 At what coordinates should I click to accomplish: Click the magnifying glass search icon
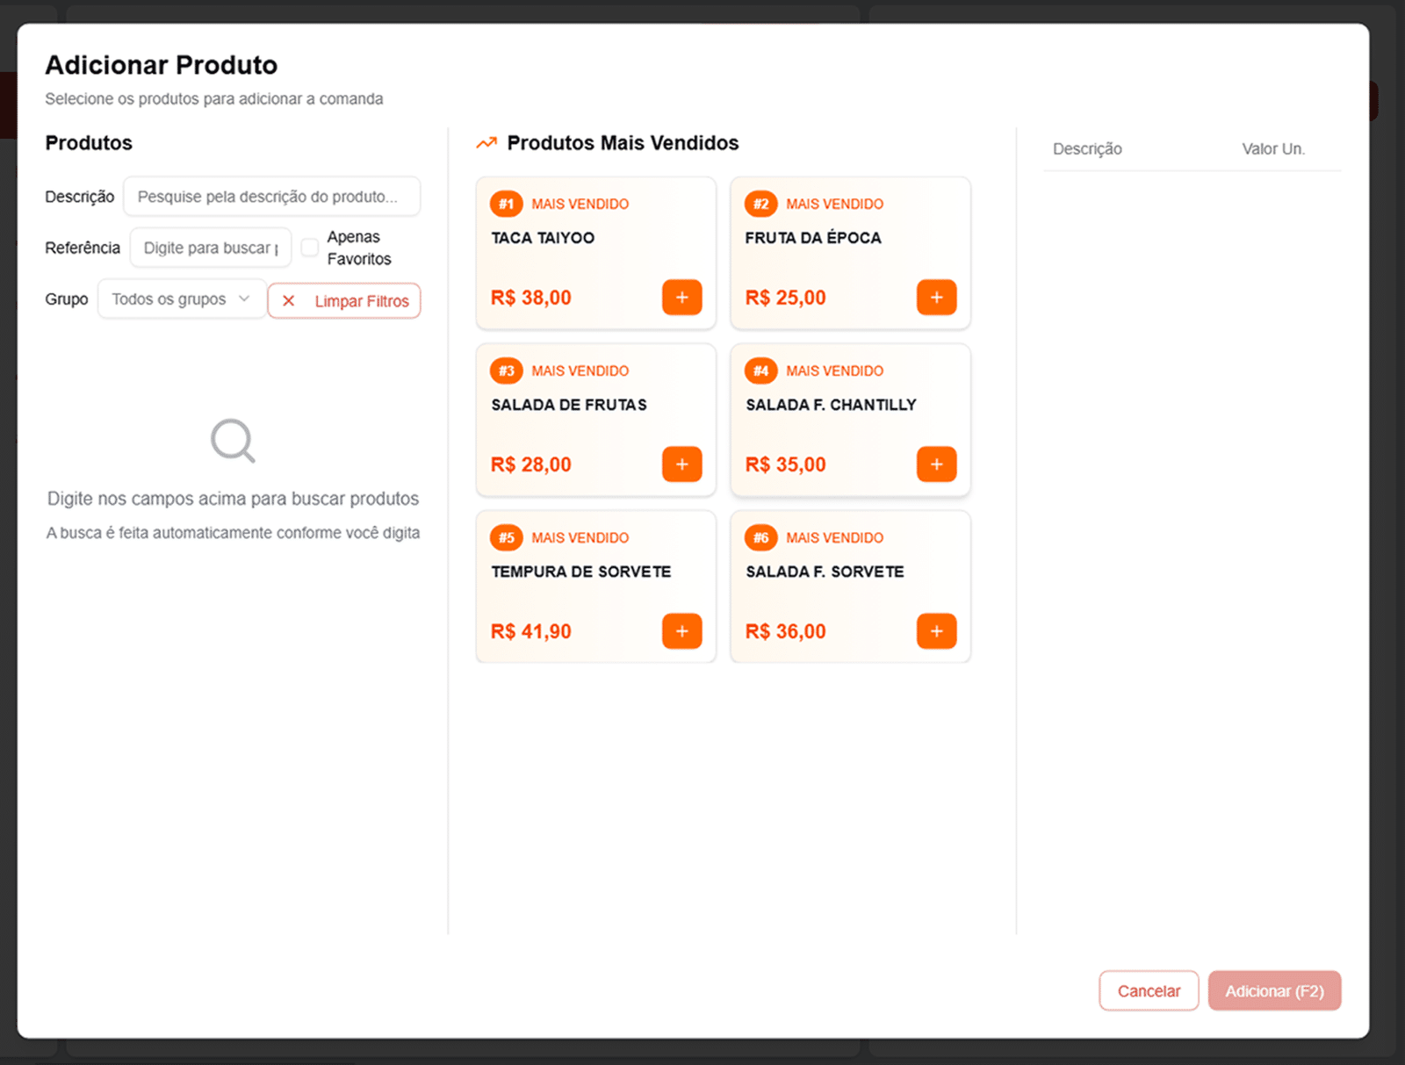click(x=233, y=440)
